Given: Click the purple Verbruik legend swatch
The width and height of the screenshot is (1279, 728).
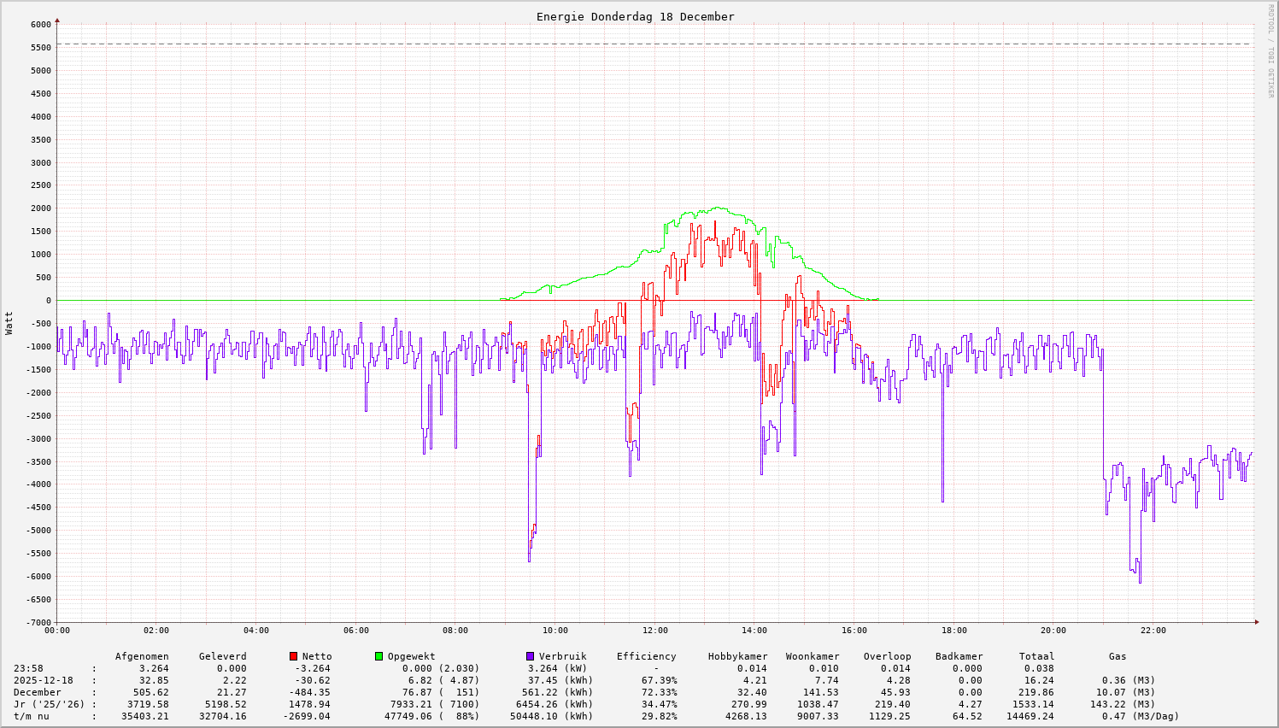Looking at the screenshot, I should click(530, 656).
